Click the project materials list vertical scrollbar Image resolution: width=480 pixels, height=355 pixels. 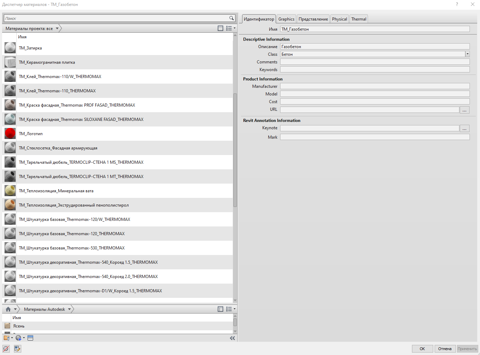pos(235,150)
